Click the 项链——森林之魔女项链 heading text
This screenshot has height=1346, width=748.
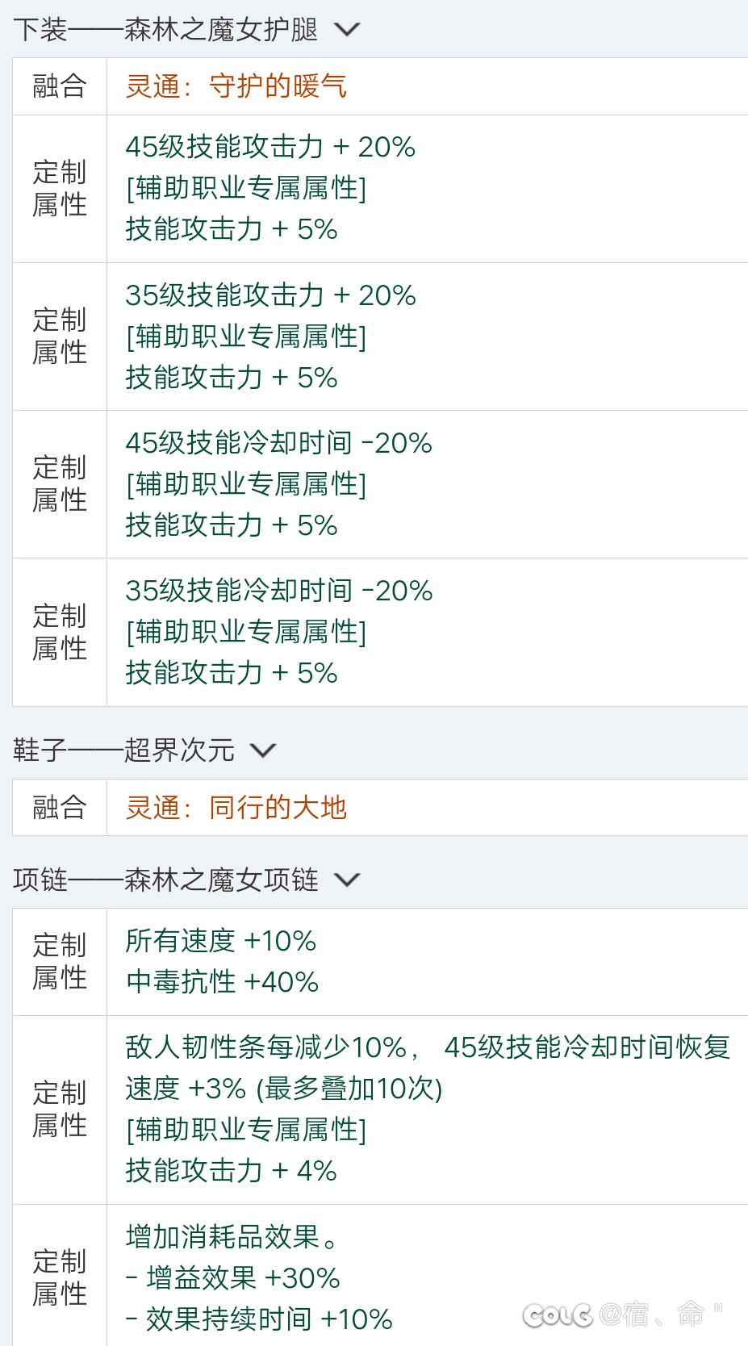pyautogui.click(x=166, y=880)
